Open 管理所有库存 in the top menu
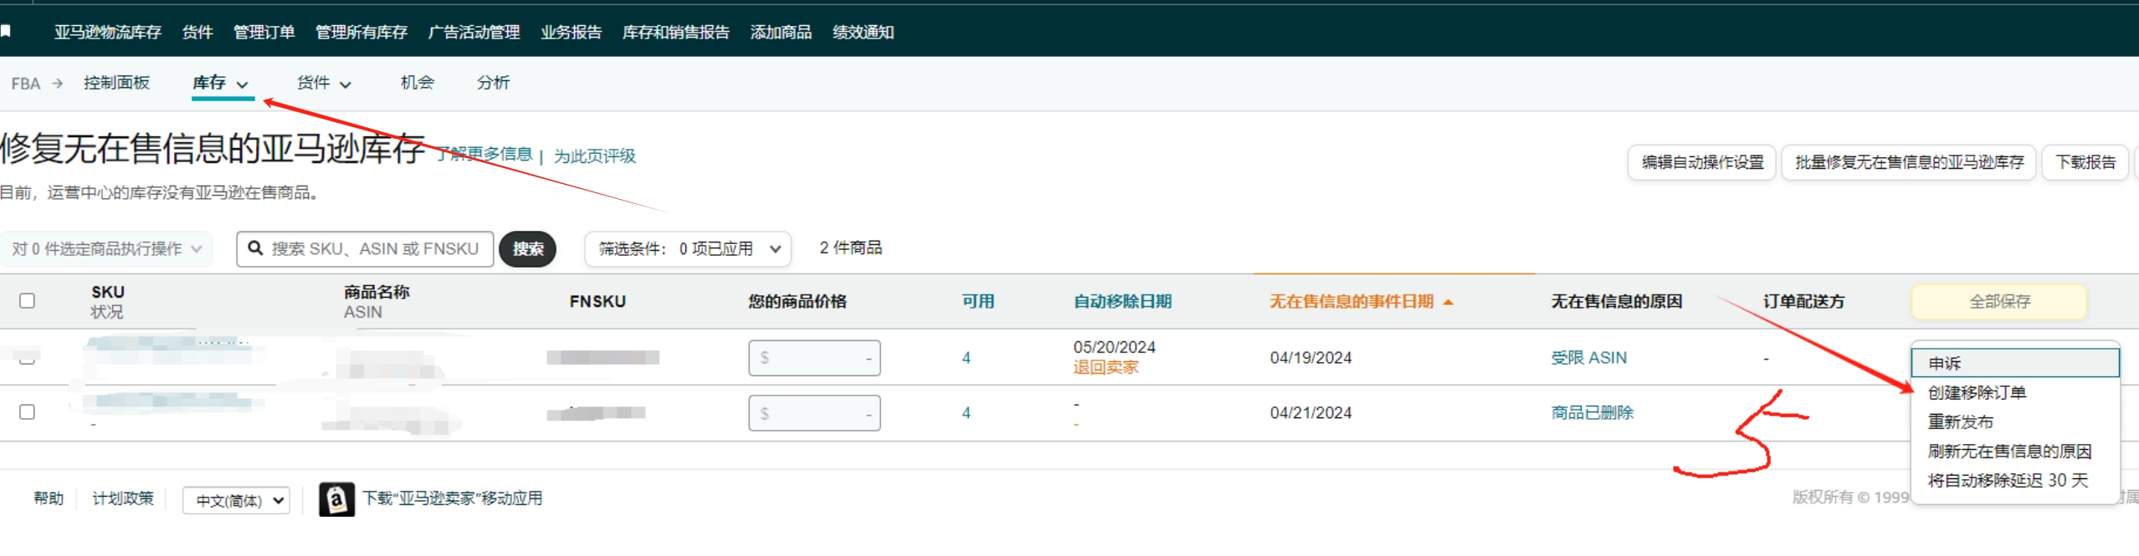This screenshot has height=556, width=2139. 362,33
